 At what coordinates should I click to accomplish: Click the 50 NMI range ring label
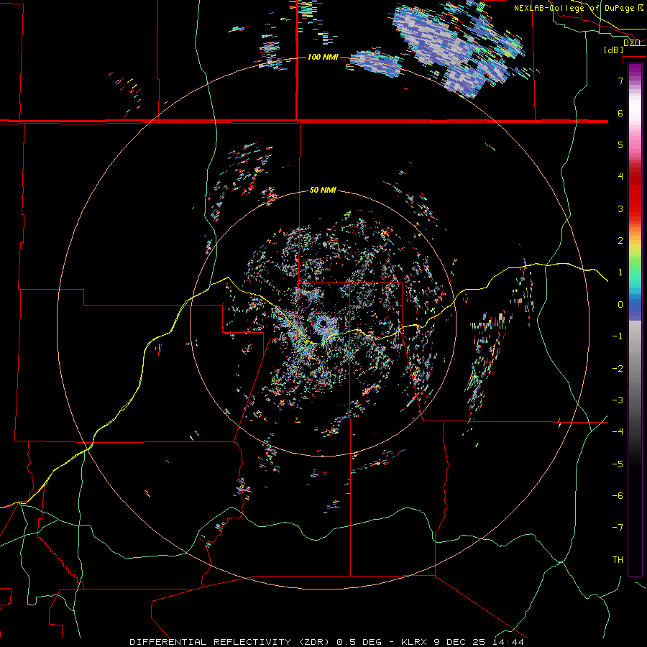click(323, 191)
